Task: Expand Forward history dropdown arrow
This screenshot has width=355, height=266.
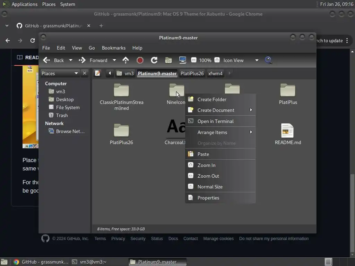Action: pyautogui.click(x=114, y=60)
